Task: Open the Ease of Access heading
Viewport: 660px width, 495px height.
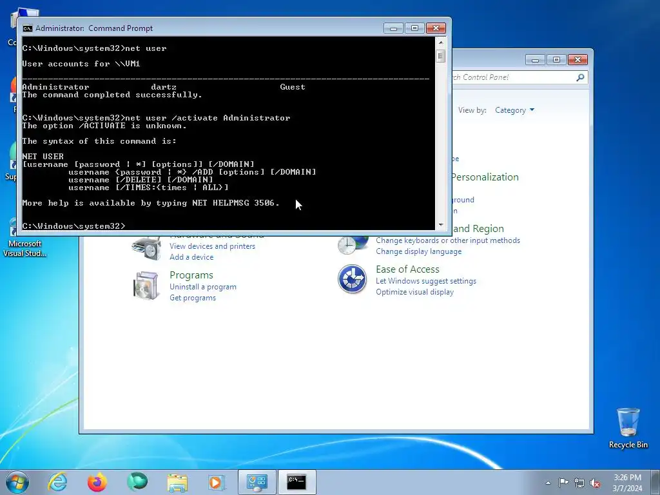Action: coord(407,269)
